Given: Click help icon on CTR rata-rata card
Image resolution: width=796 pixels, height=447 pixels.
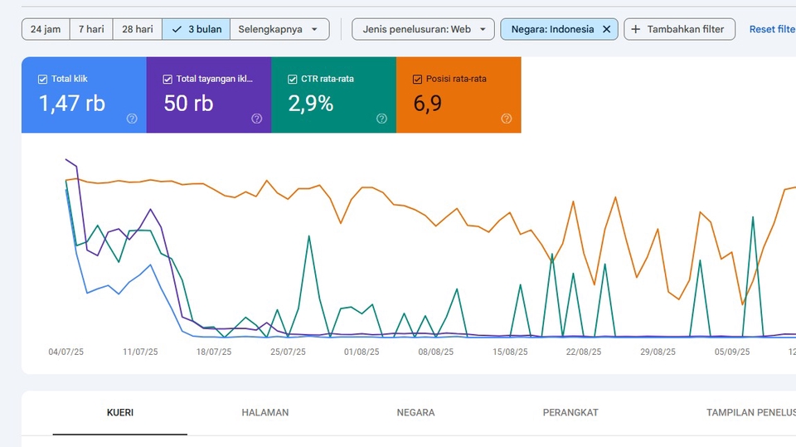Looking at the screenshot, I should [x=381, y=119].
